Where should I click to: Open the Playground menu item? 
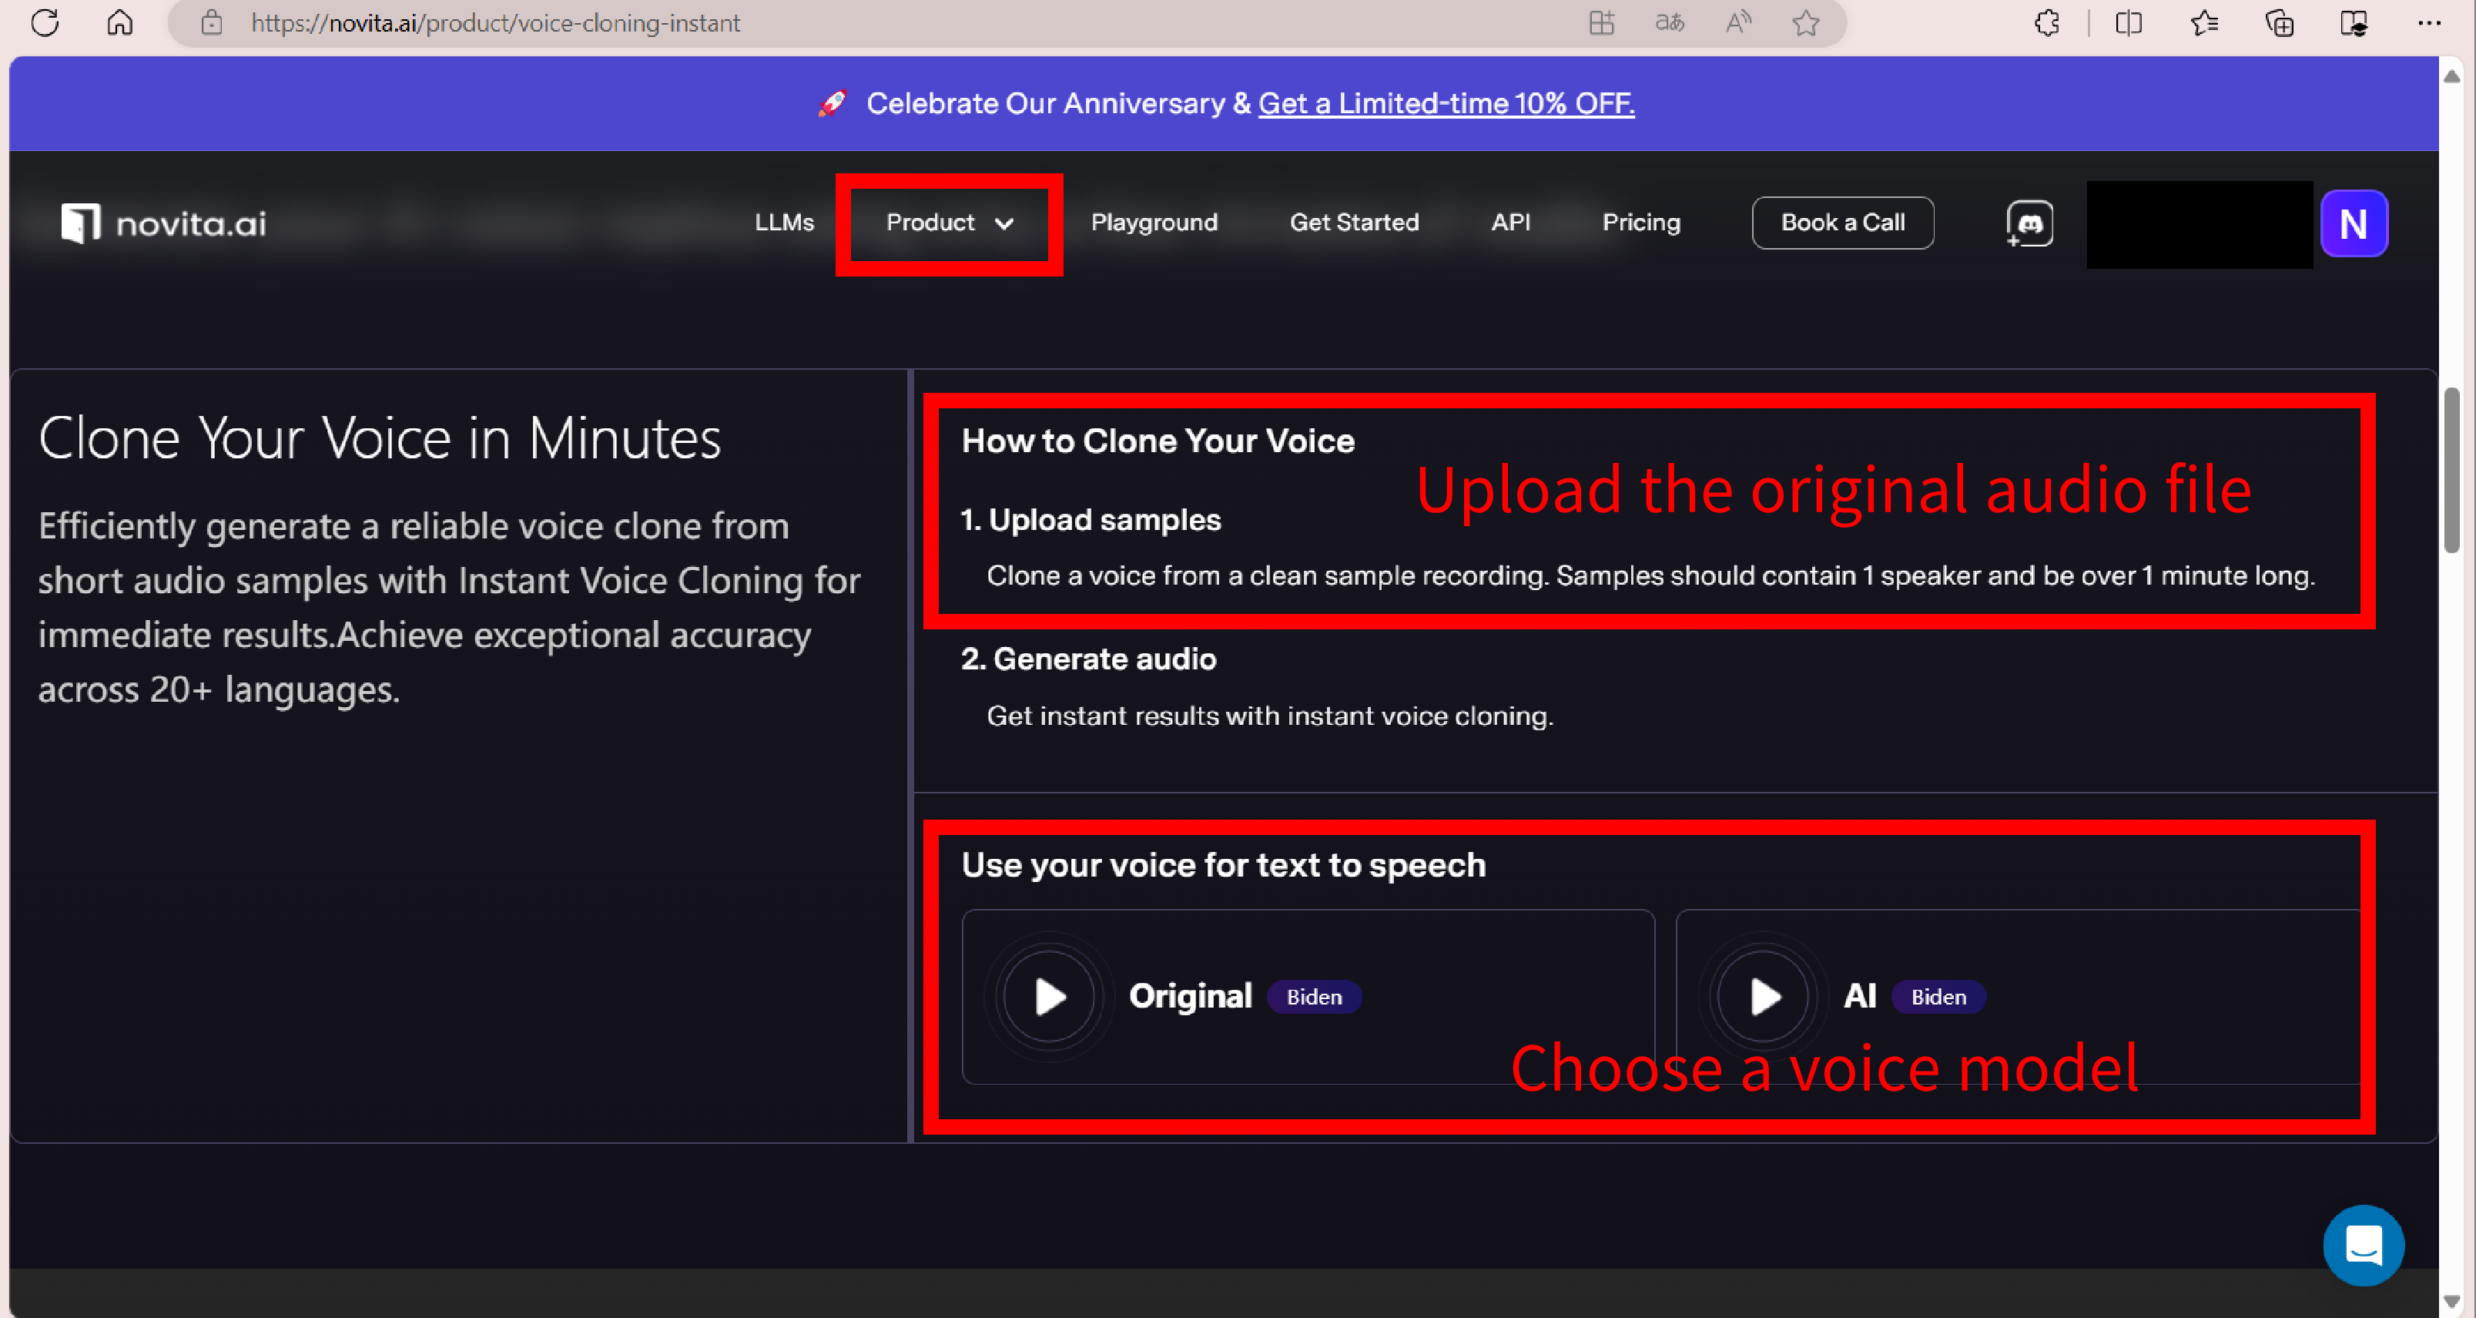click(1154, 222)
